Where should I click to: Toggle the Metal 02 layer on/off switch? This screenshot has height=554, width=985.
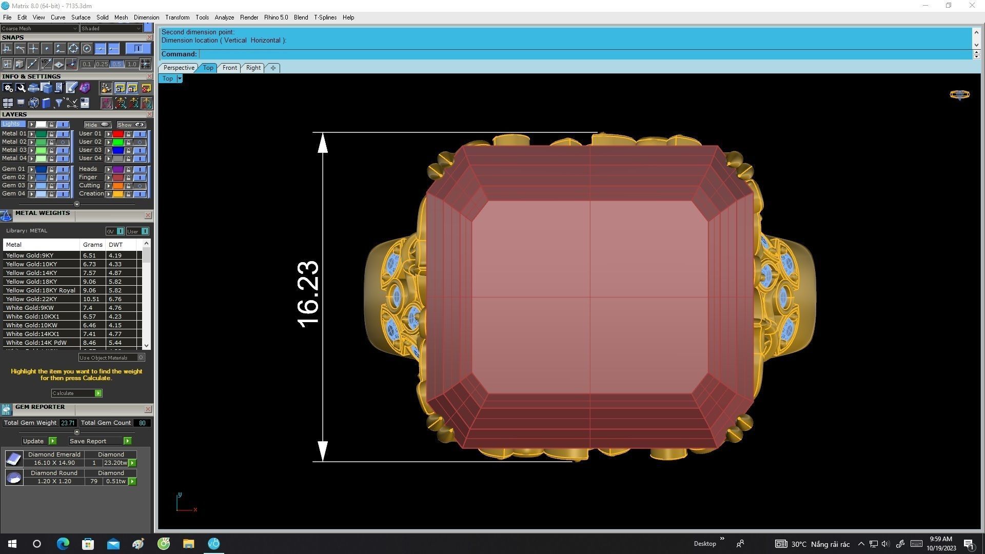(63, 142)
